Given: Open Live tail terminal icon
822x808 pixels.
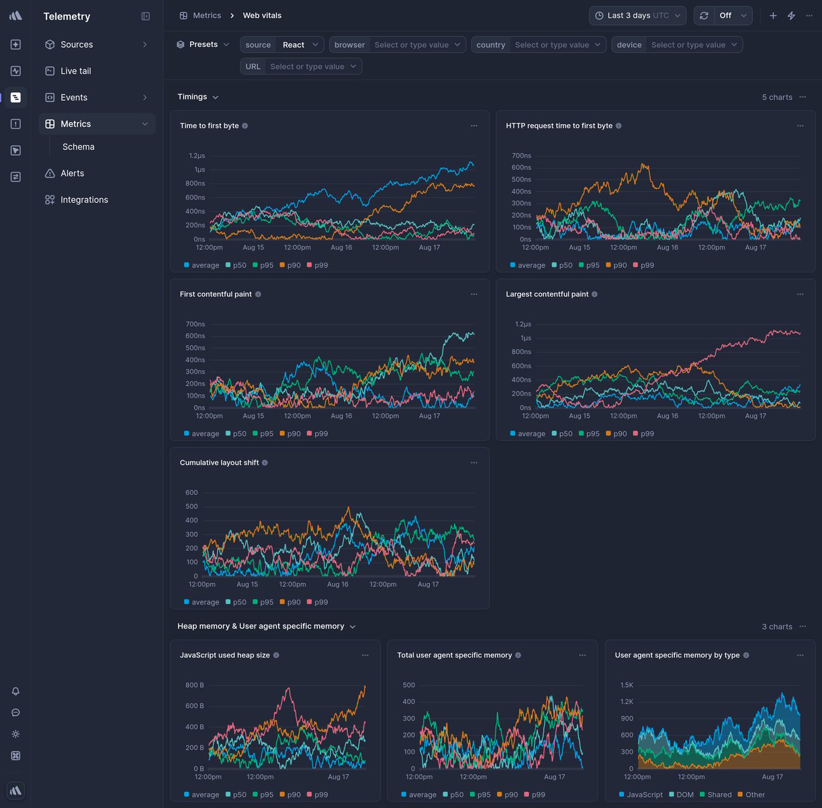Looking at the screenshot, I should click(x=50, y=71).
